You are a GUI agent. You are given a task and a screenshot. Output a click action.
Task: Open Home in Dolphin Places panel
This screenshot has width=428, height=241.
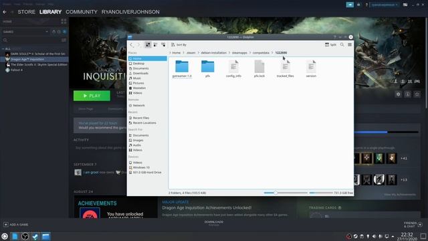tap(147, 58)
